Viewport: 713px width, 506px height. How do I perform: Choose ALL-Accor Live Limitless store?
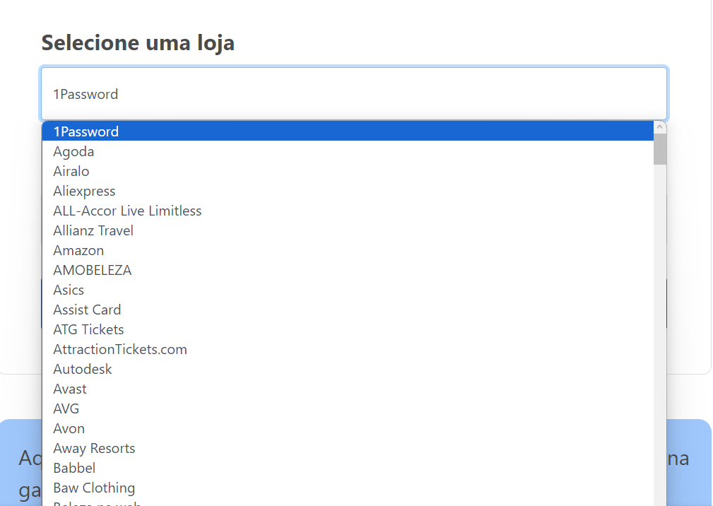127,211
